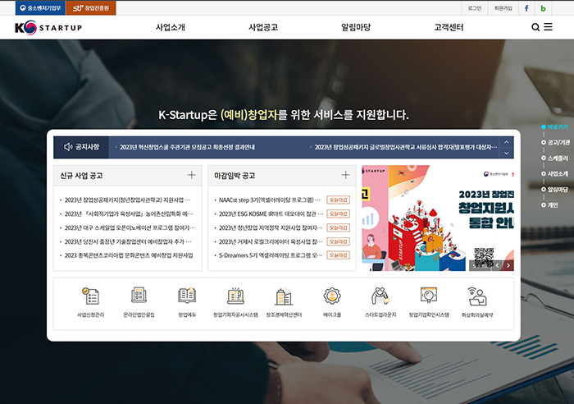Jump to 공고/기관 section in side nav
Viewport: 574px width, 404px height.
coord(556,142)
